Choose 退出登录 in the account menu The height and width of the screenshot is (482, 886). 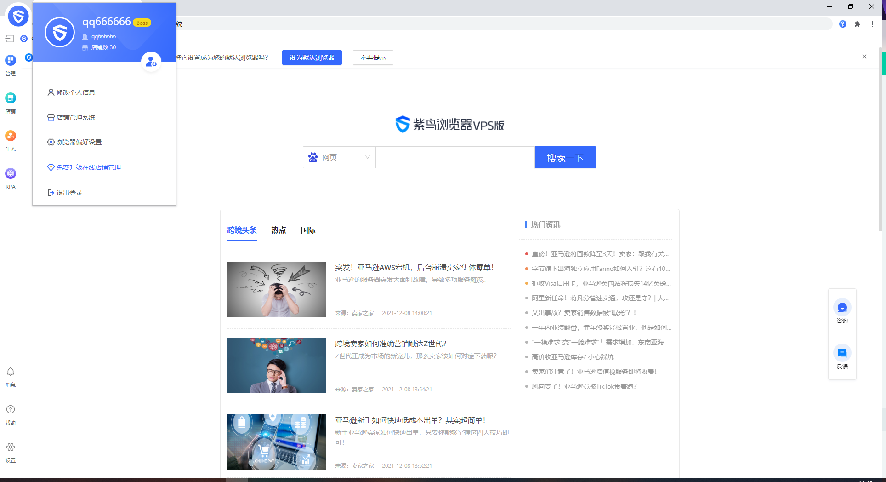tap(69, 192)
